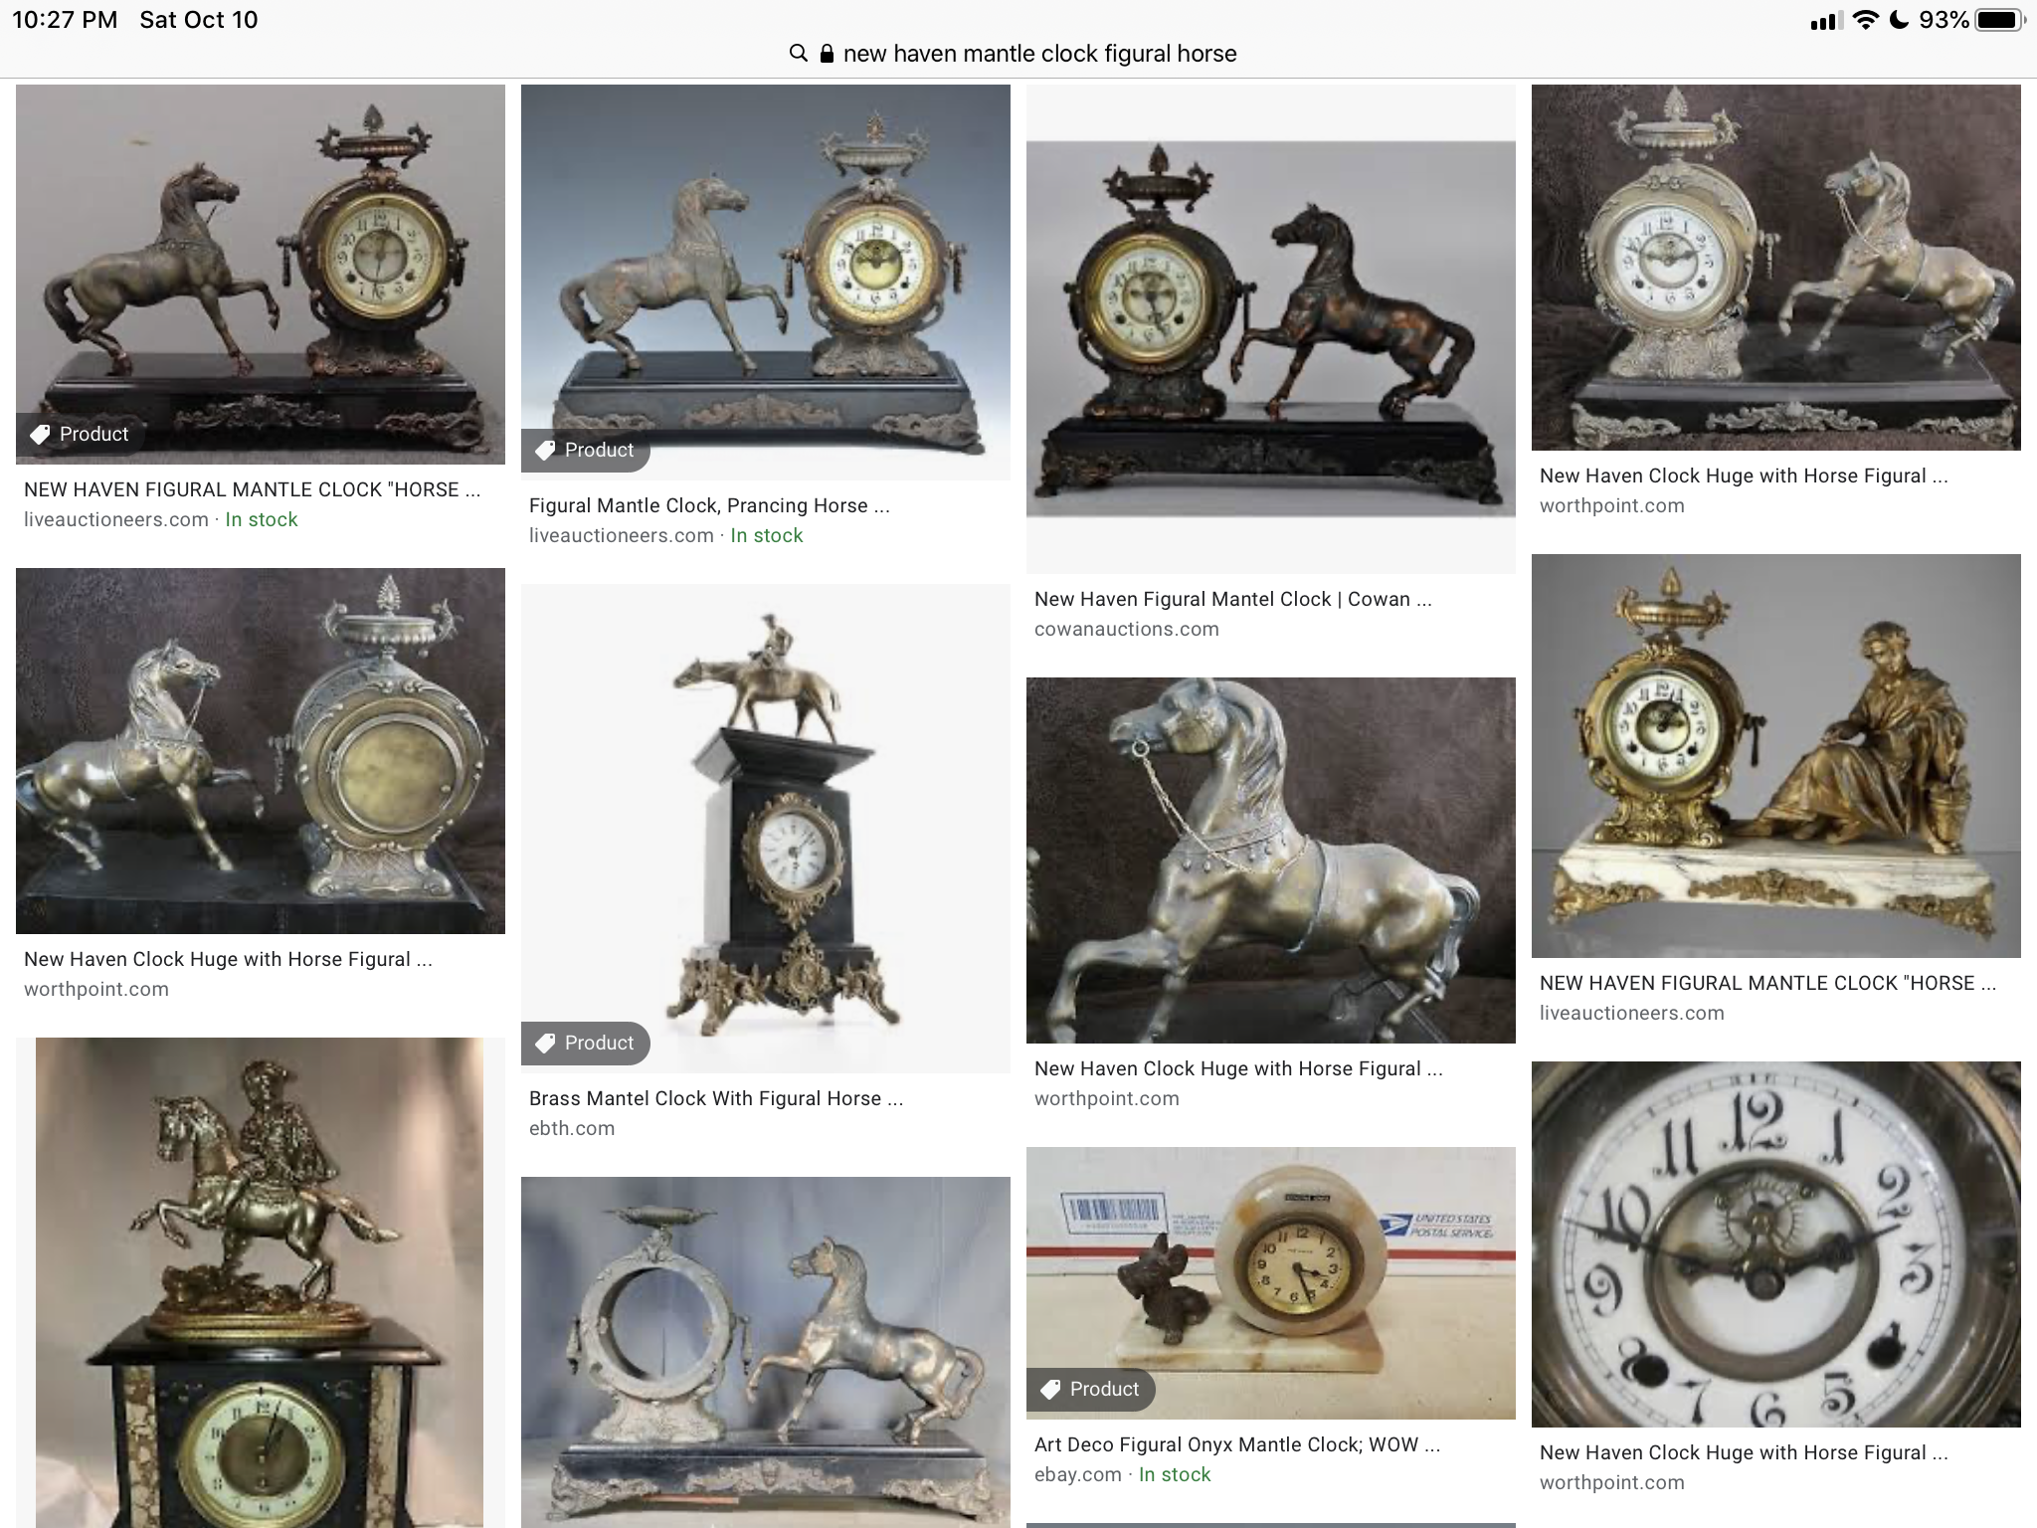Open cowanauctions.com source link
The height and width of the screenshot is (1528, 2037).
(x=1126, y=629)
